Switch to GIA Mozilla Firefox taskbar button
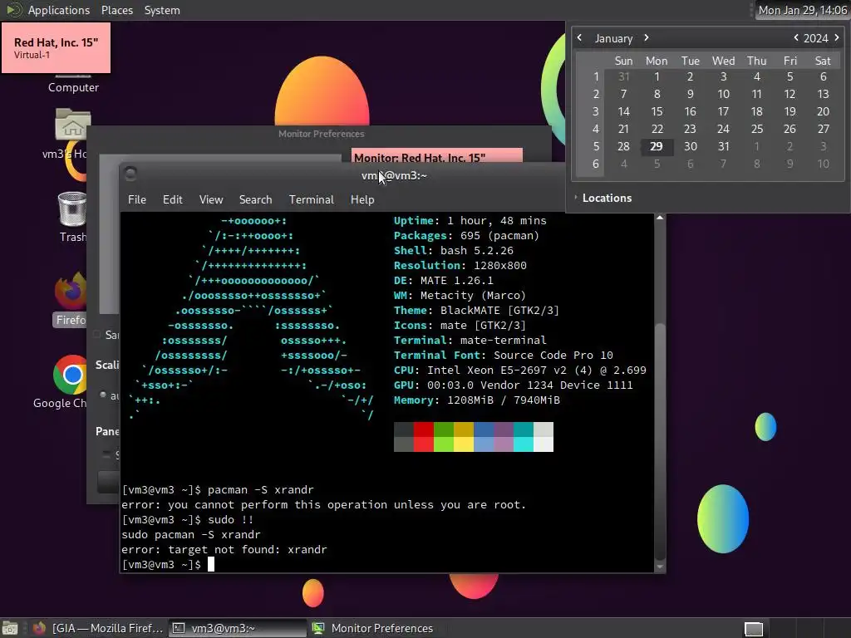851x638 pixels. pos(98,628)
